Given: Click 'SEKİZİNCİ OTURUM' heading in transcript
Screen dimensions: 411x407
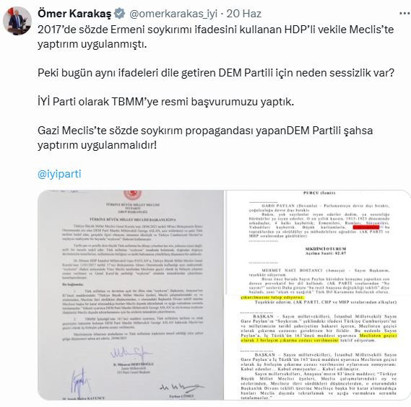Looking at the screenshot, I should [x=326, y=248].
